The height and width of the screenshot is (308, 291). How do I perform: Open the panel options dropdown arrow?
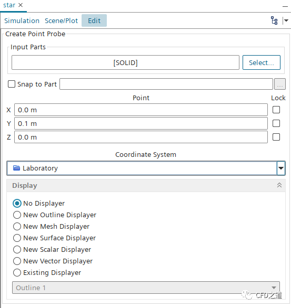pos(286,20)
